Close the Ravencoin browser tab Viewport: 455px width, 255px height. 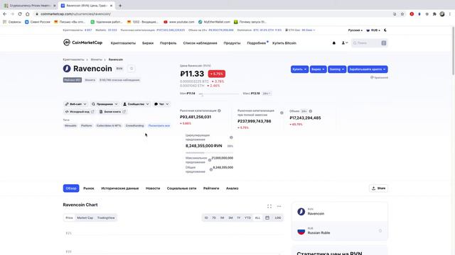coord(111,6)
